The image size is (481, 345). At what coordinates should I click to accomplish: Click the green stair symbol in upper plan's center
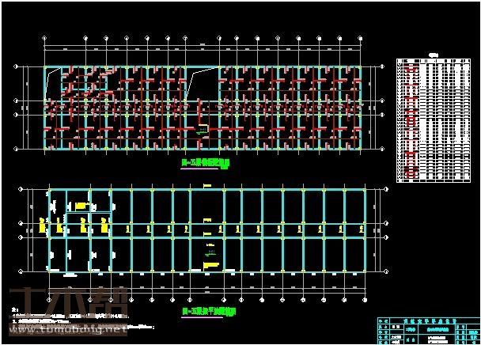(x=203, y=127)
